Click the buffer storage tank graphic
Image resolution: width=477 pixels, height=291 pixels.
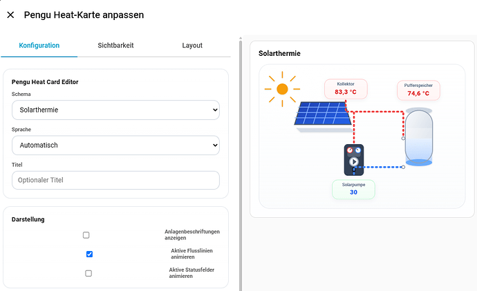419,137
